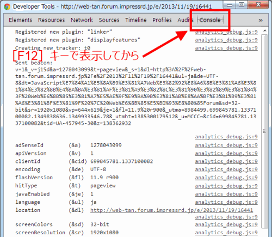Switch to the Sources tab
Image resolution: width=272 pixels, height=237 pixels.
coord(109,20)
